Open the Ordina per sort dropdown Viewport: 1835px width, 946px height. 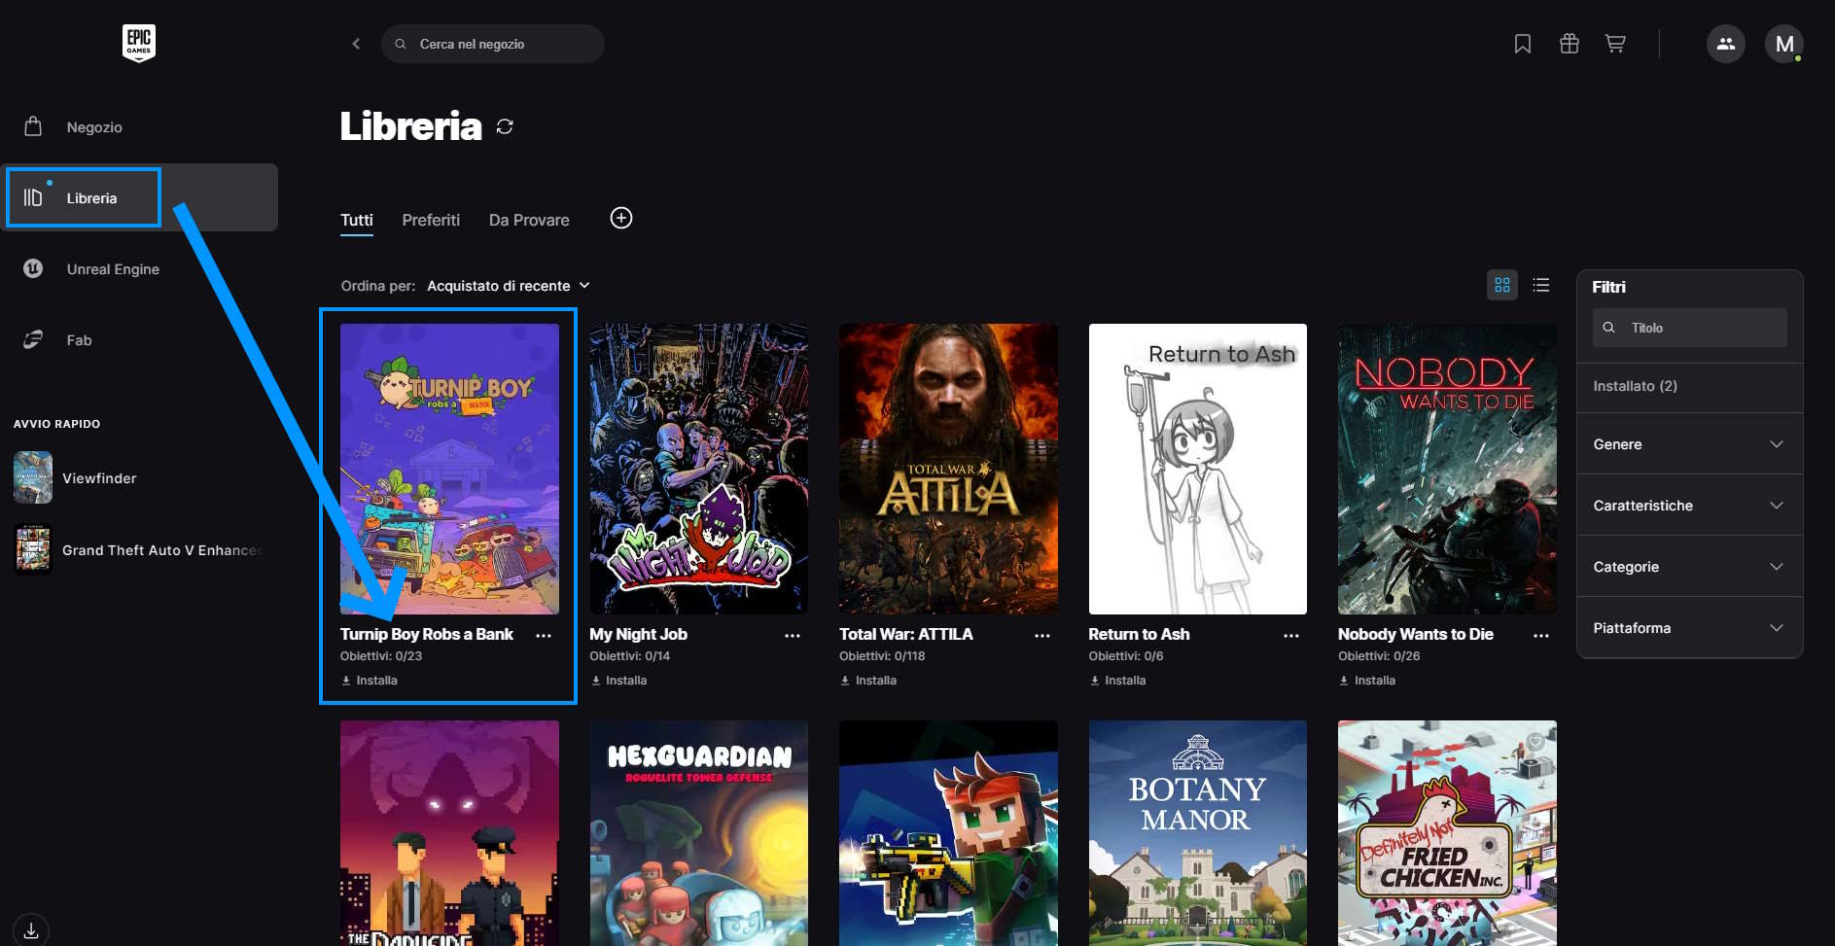[x=508, y=286]
